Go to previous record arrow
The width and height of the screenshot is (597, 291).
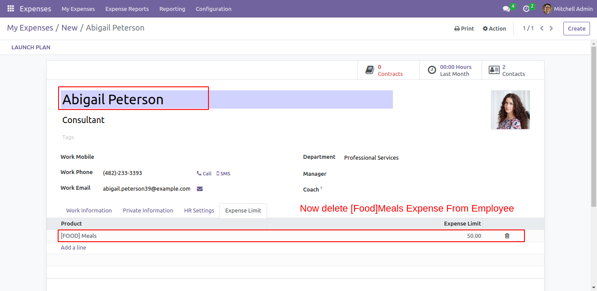542,28
